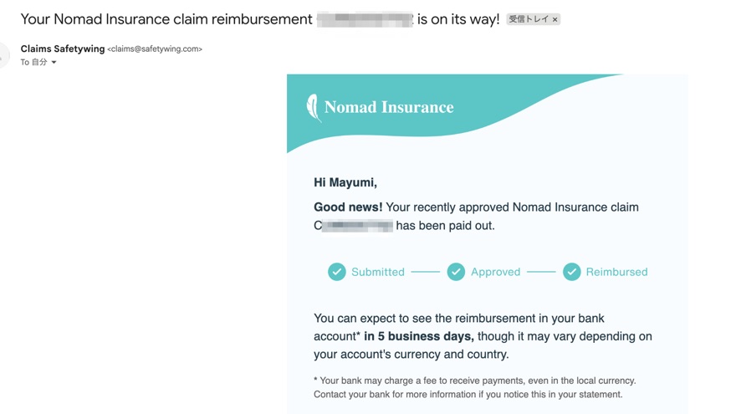
Task: Click the 'Hi Mayumi,' greeting line
Action: click(345, 182)
